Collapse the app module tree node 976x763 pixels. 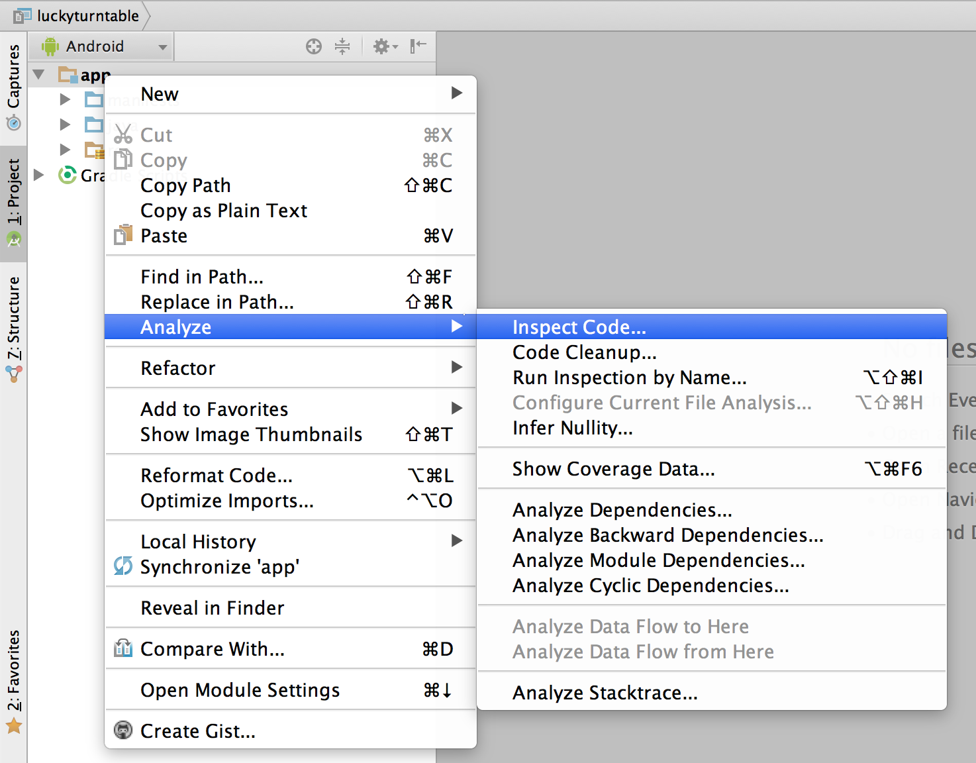pos(39,74)
